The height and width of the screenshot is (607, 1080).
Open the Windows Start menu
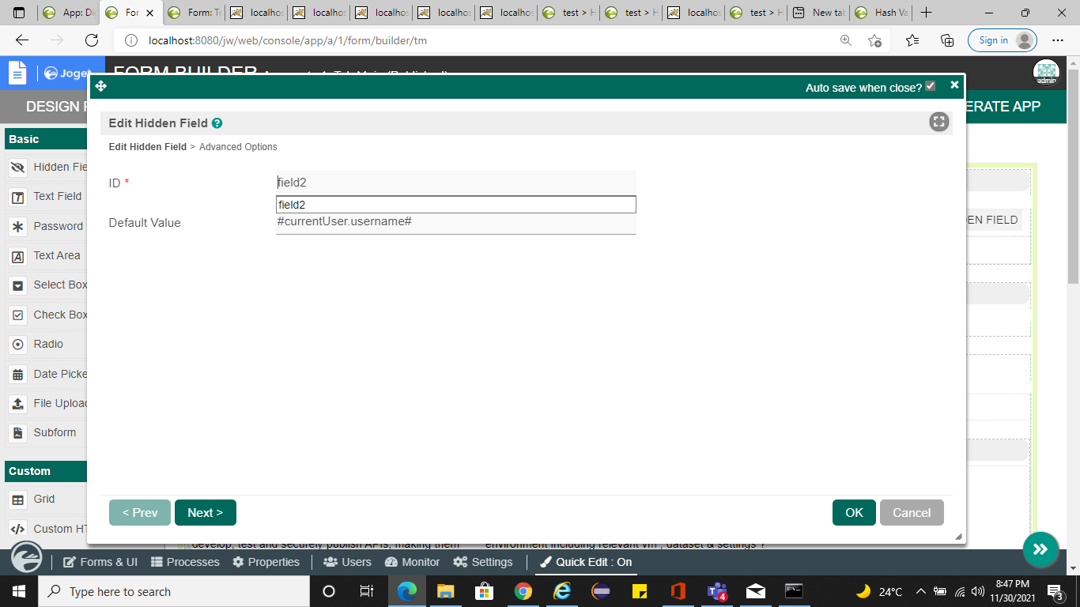(18, 591)
